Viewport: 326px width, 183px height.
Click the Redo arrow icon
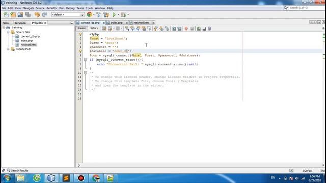pos(44,15)
